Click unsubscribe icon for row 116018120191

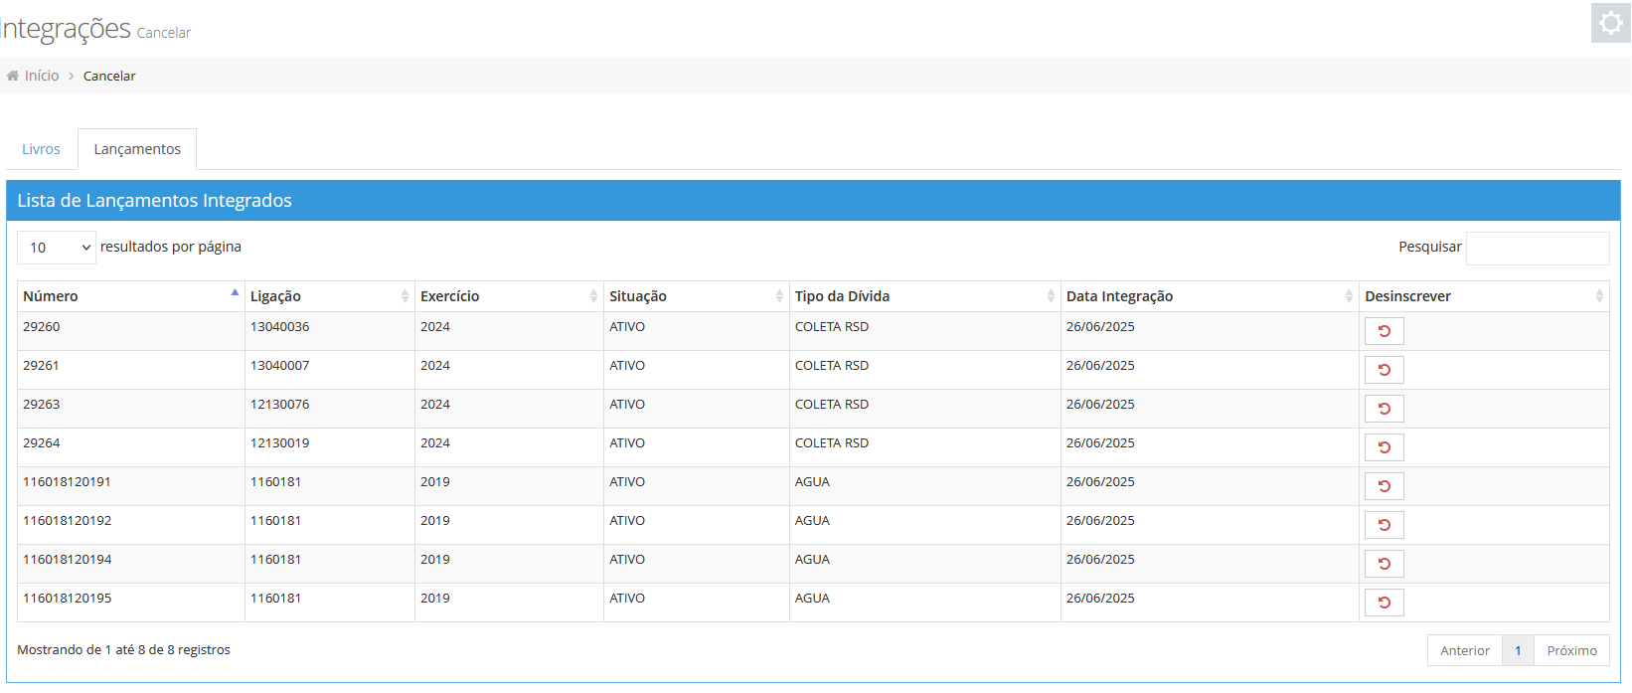1384,486
